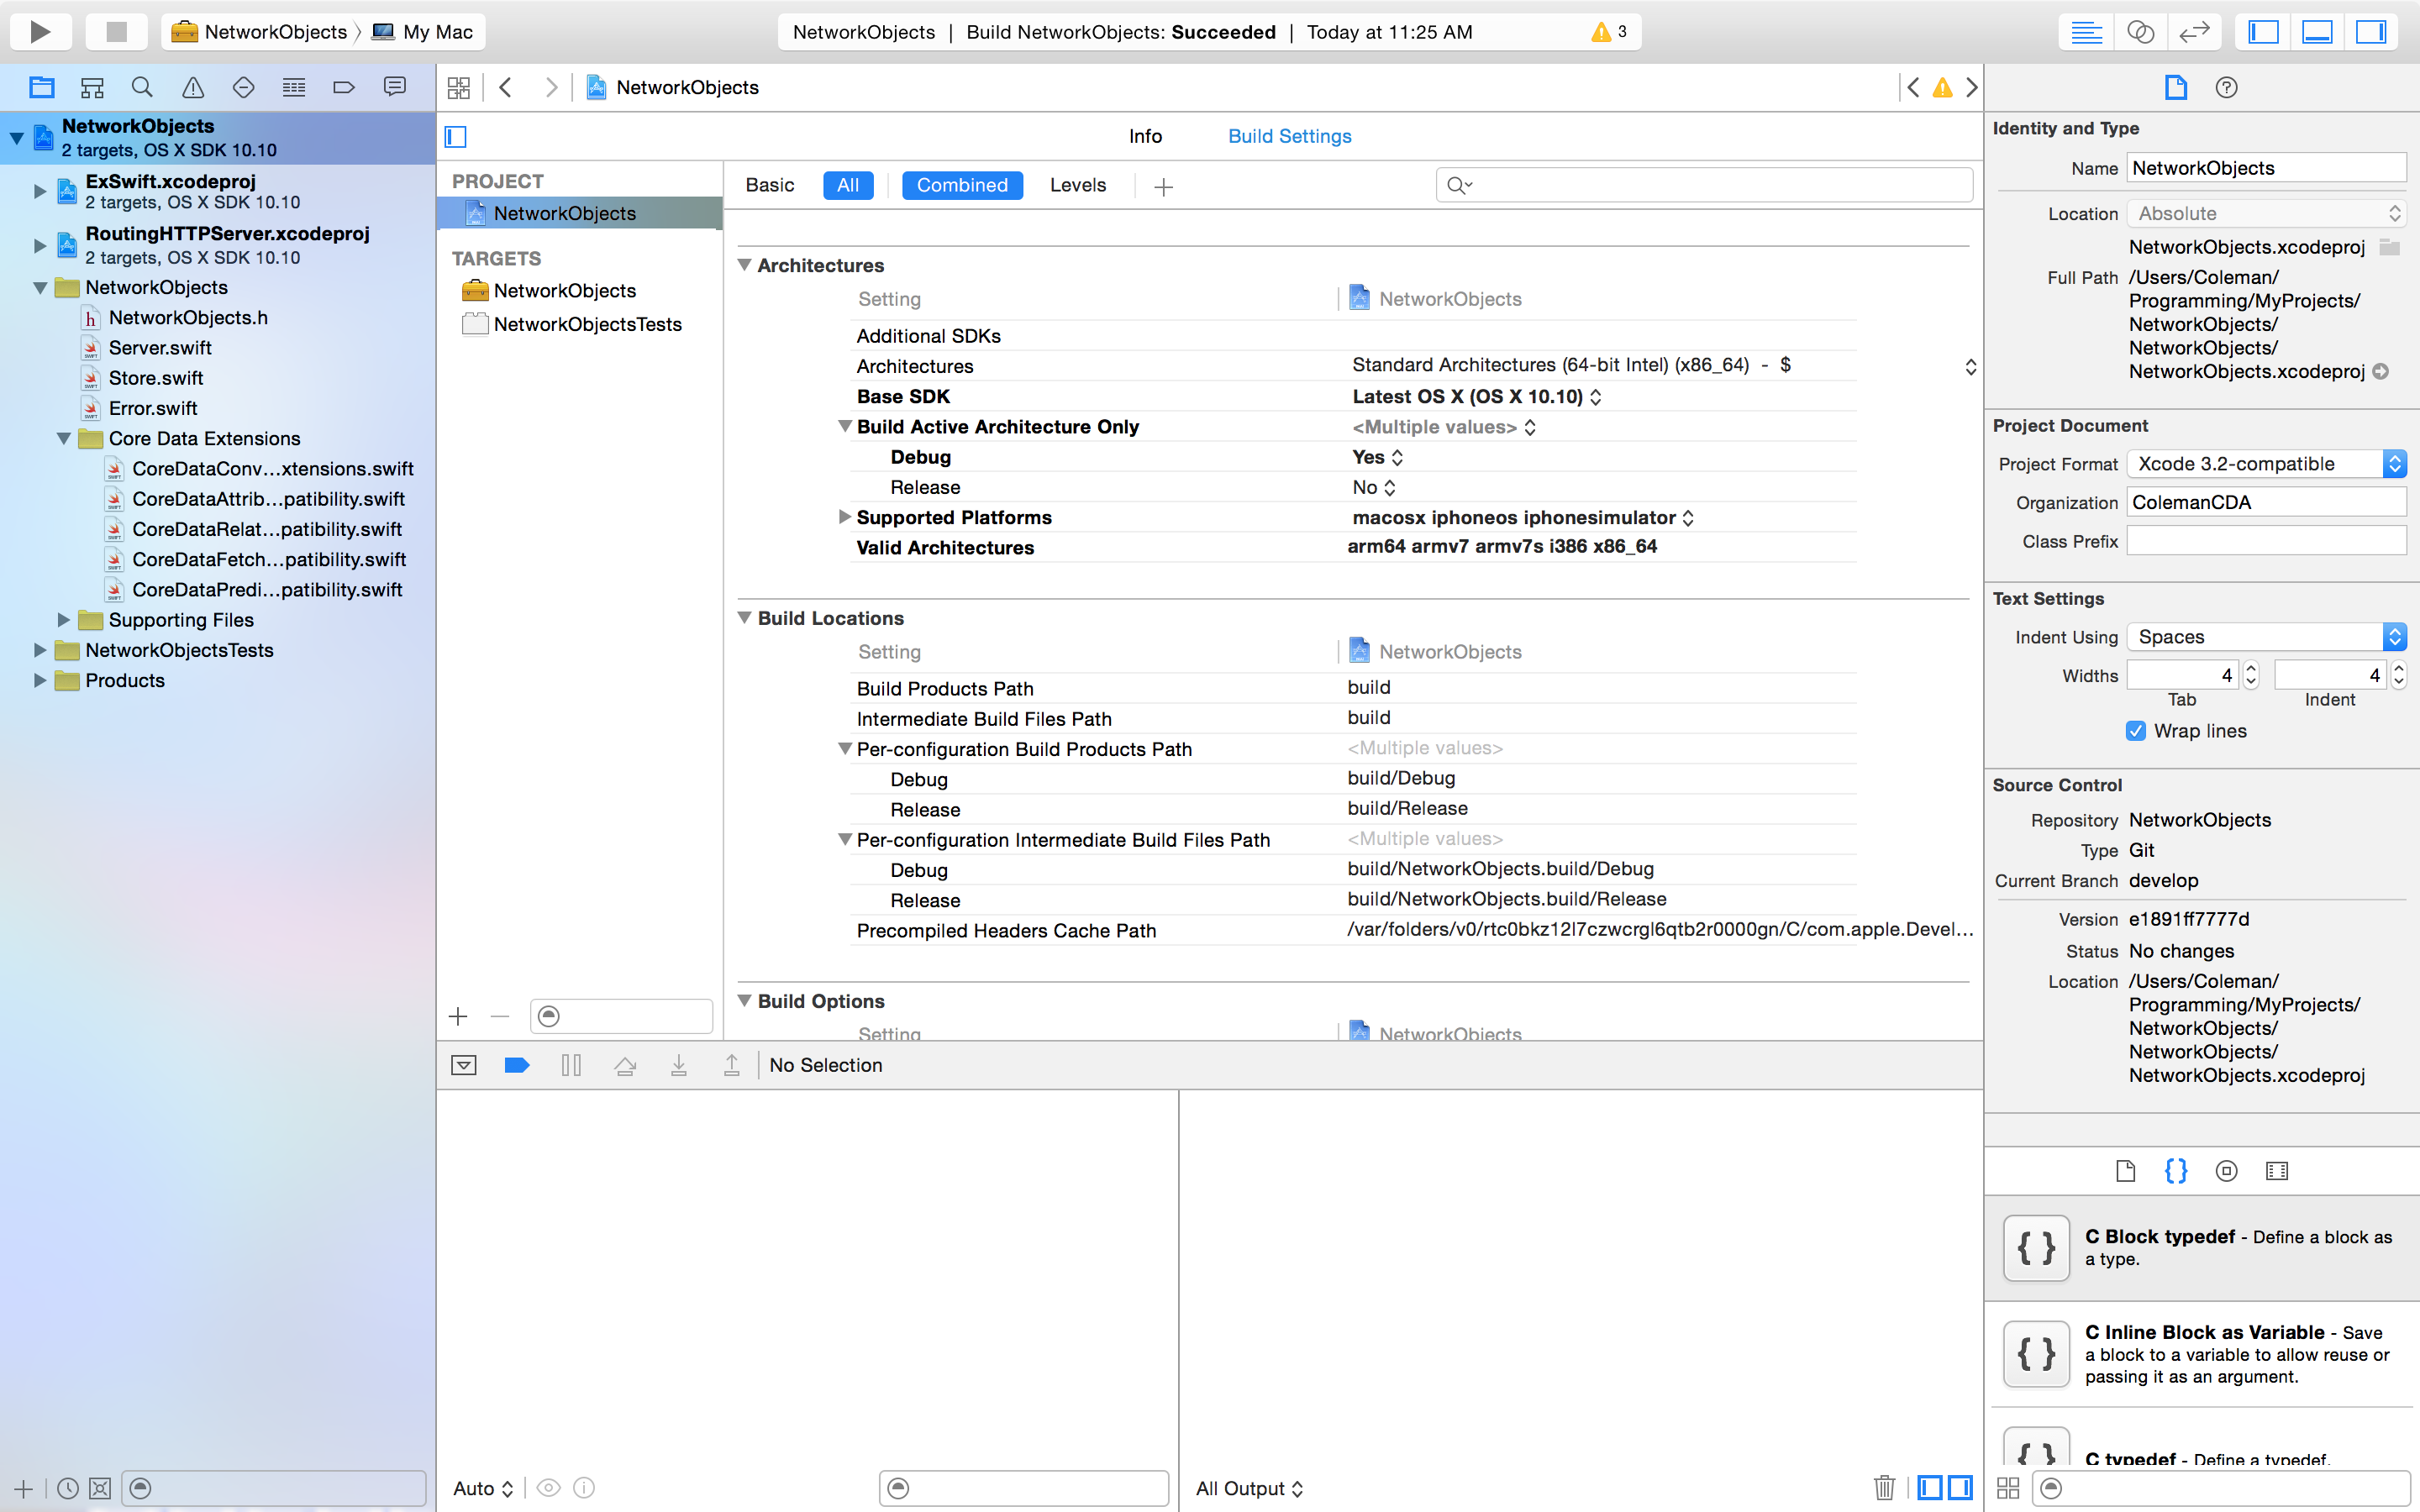Show the Object library icon
This screenshot has width=2420, height=1512.
click(2226, 1171)
